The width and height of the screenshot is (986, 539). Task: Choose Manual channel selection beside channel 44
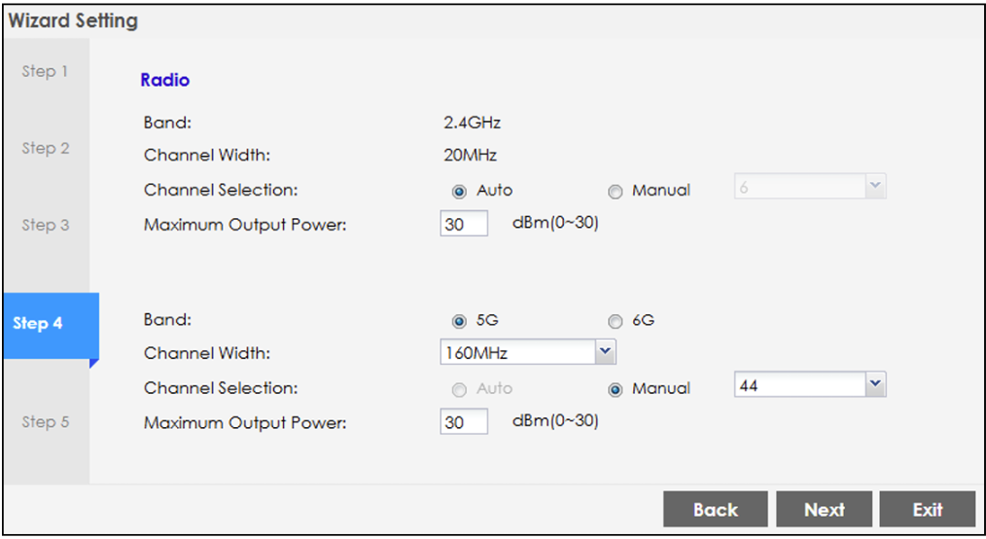(615, 389)
